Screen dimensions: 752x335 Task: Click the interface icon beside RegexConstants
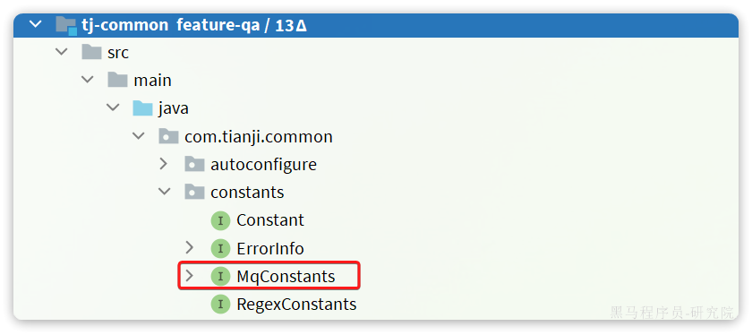point(220,304)
